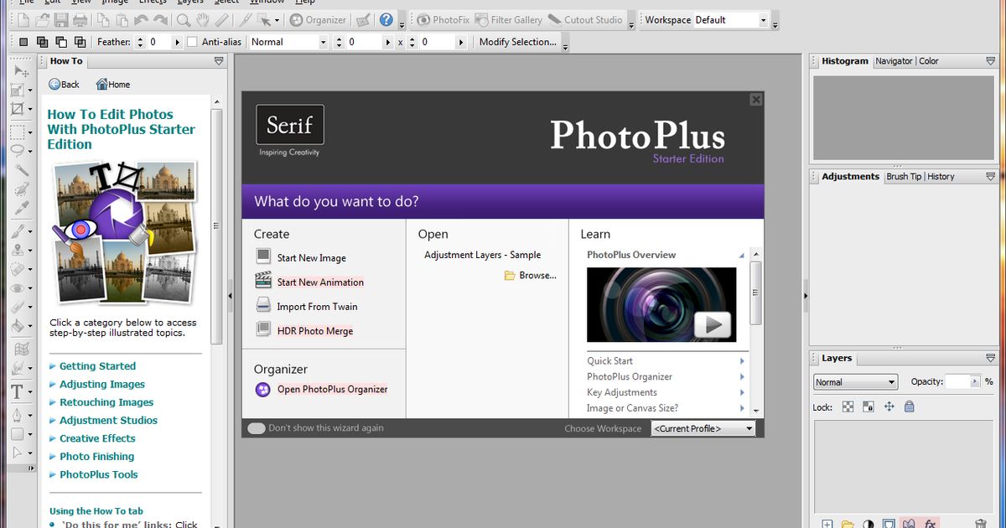Viewport: 1006px width, 528px height.
Task: Select the Red Eye tool
Action: pyautogui.click(x=18, y=288)
